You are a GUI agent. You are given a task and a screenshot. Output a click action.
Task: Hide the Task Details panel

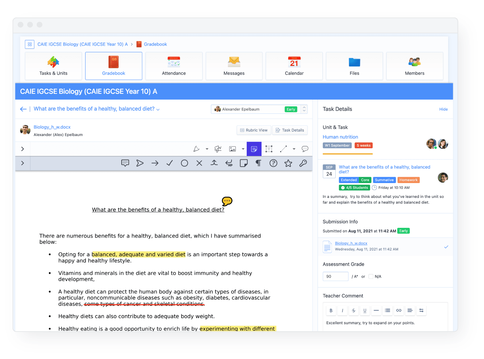(444, 109)
